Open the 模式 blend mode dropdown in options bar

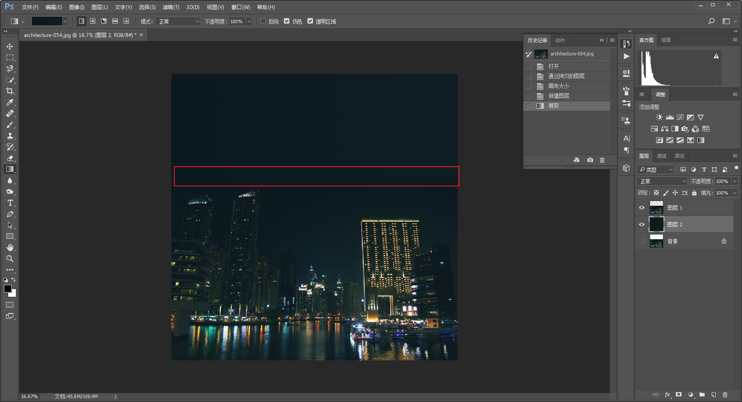coord(178,21)
